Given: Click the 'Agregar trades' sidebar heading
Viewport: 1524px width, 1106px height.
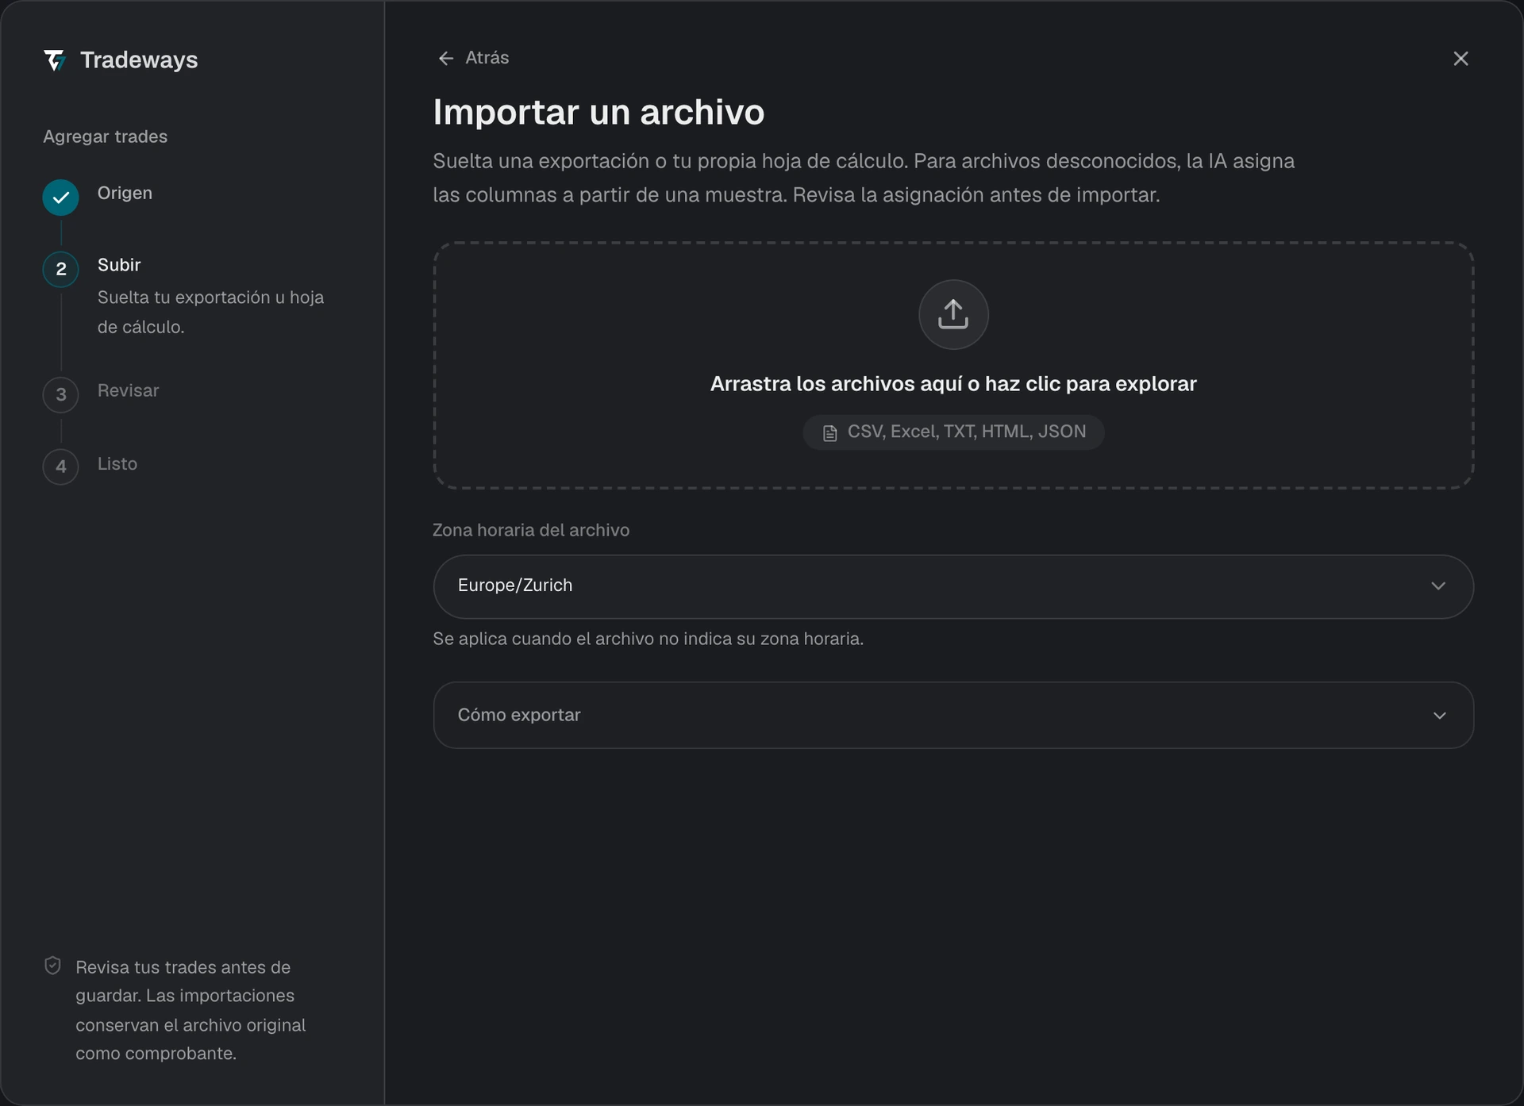Looking at the screenshot, I should pos(106,136).
